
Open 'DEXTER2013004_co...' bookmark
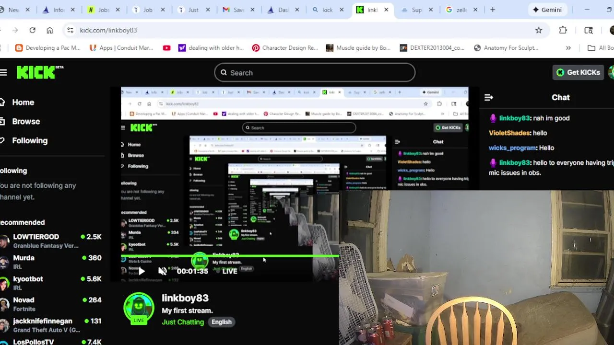432,48
